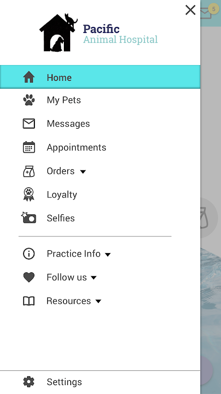The image size is (221, 394).
Task: Expand the Orders dropdown arrow
Action: point(83,171)
